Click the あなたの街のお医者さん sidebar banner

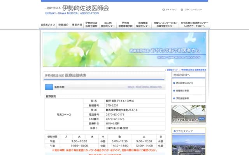[189, 114]
